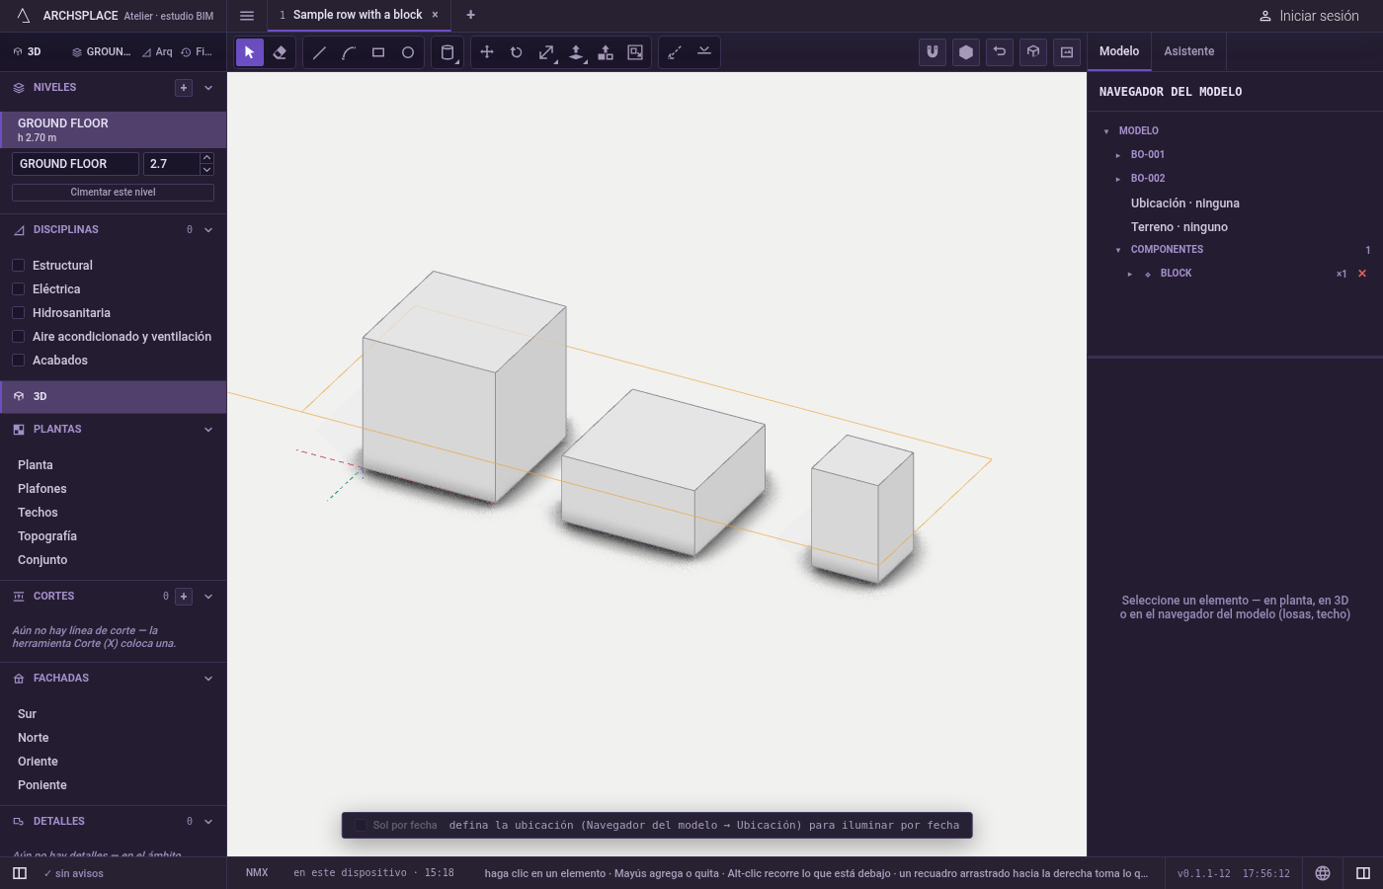Activate the dashed measure tool
Viewport: 1383px width, 889px height.
(x=675, y=52)
